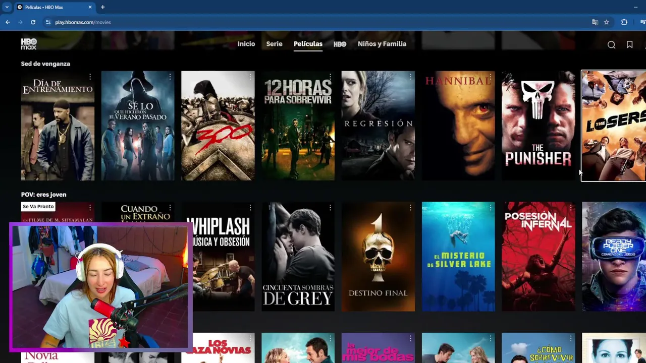Click the HBO Max logo
Viewport: 646px width, 363px height.
tap(29, 44)
